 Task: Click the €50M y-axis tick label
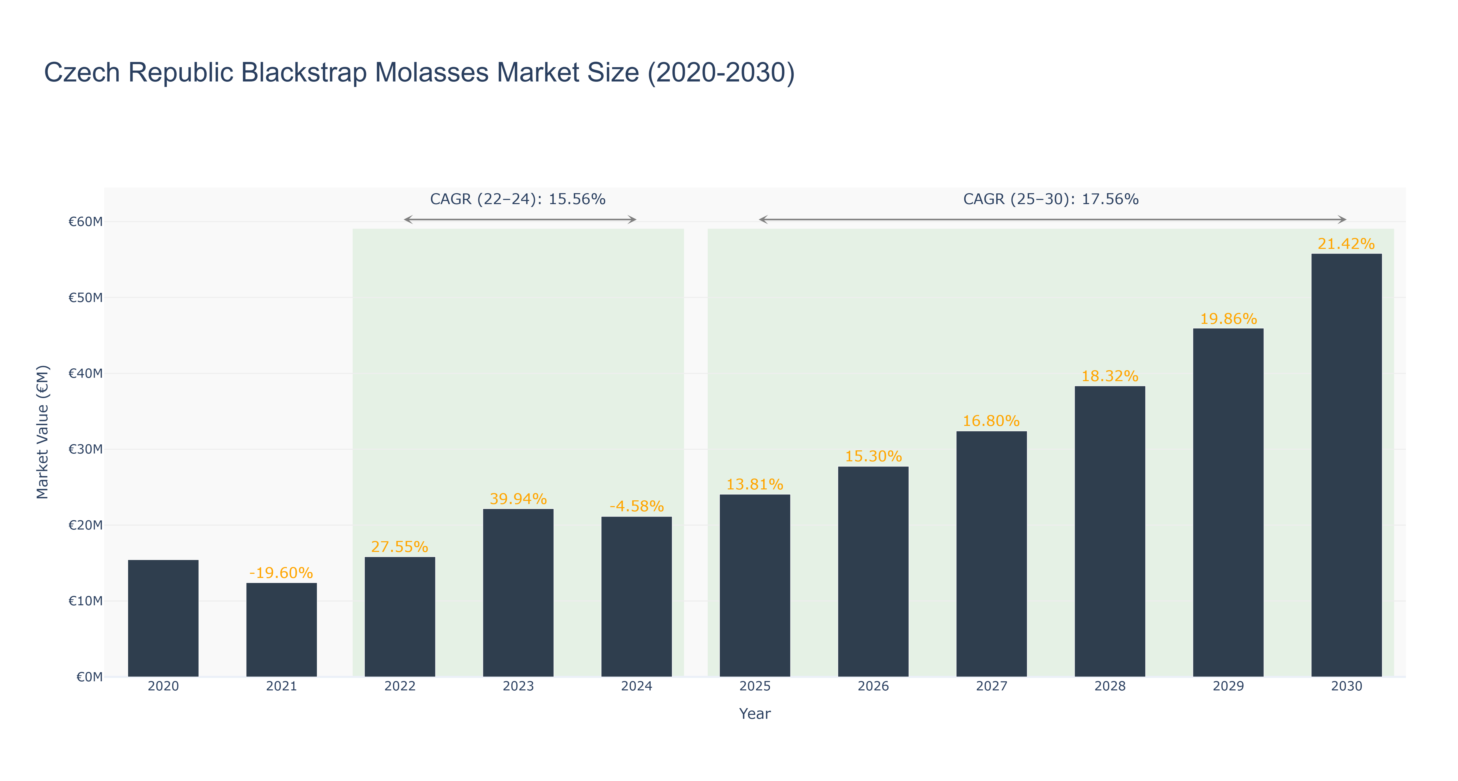point(85,297)
